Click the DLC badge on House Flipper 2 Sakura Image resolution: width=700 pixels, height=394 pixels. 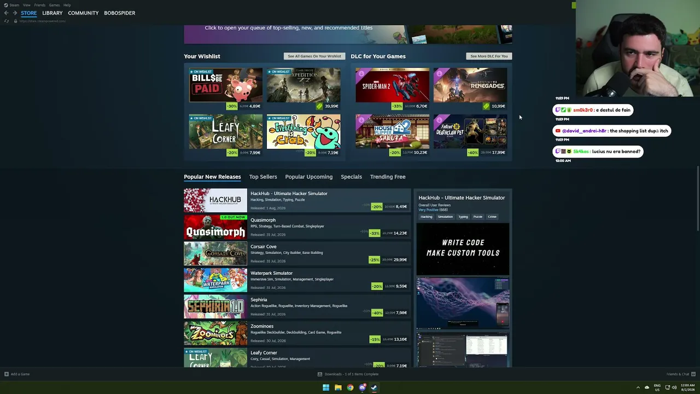coord(361,119)
